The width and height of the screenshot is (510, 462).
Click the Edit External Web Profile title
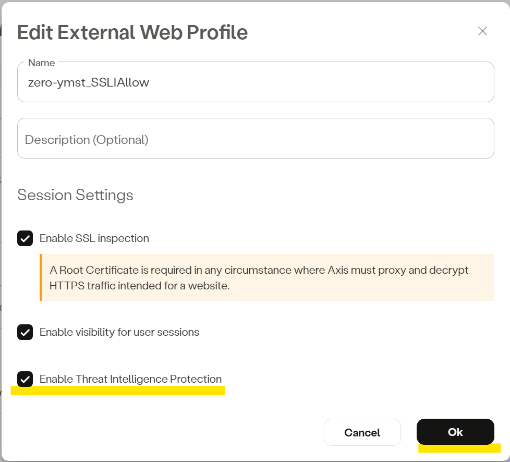(132, 32)
